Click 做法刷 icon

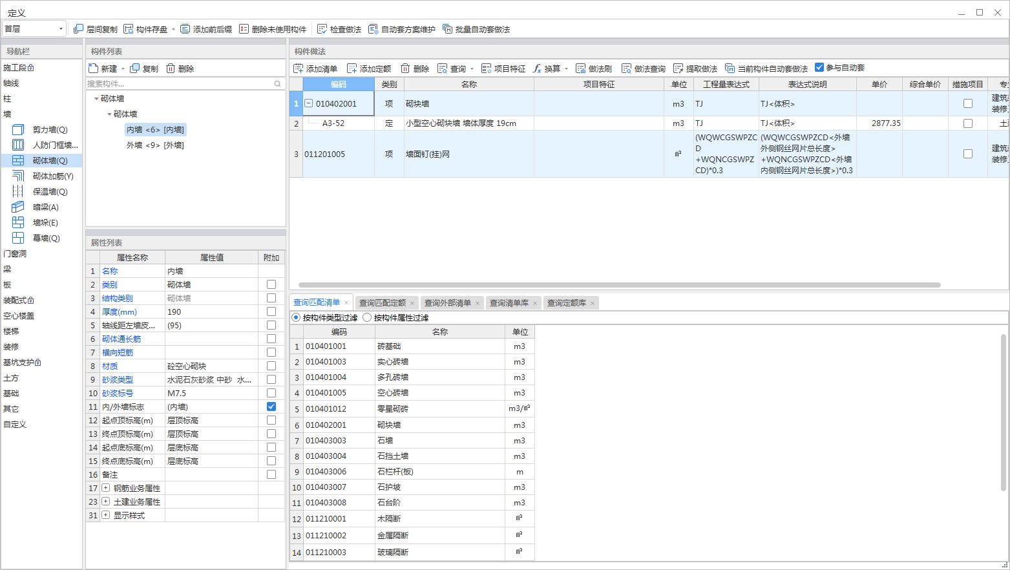[x=580, y=69]
